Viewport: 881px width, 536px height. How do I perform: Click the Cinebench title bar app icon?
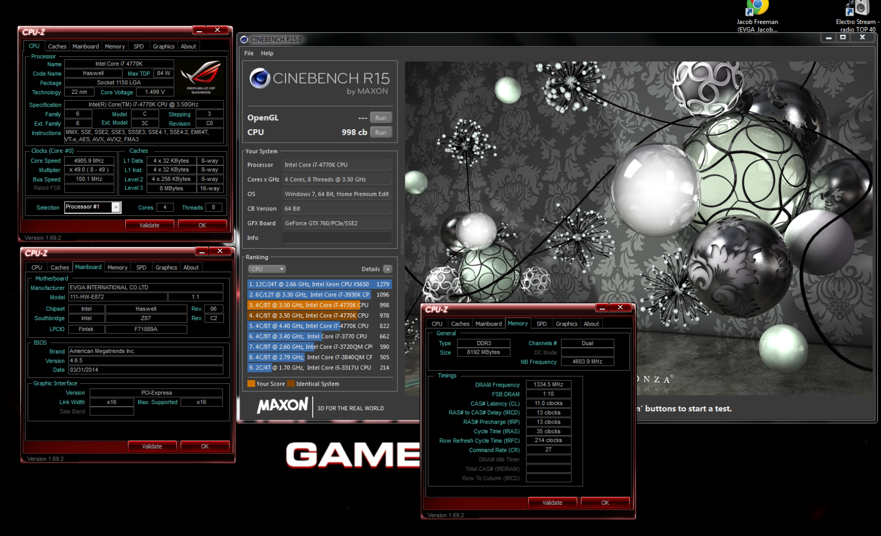(x=244, y=39)
